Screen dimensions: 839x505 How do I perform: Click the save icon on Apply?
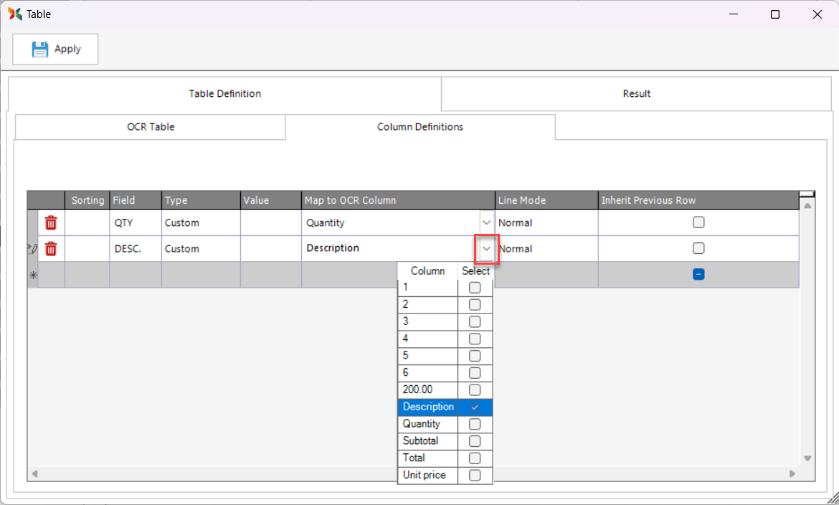40,49
